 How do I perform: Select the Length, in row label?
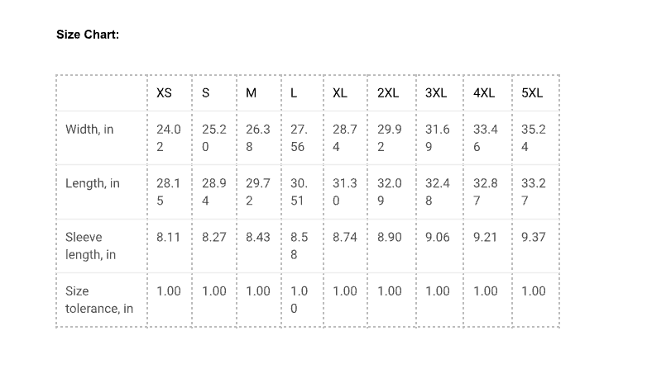[93, 183]
